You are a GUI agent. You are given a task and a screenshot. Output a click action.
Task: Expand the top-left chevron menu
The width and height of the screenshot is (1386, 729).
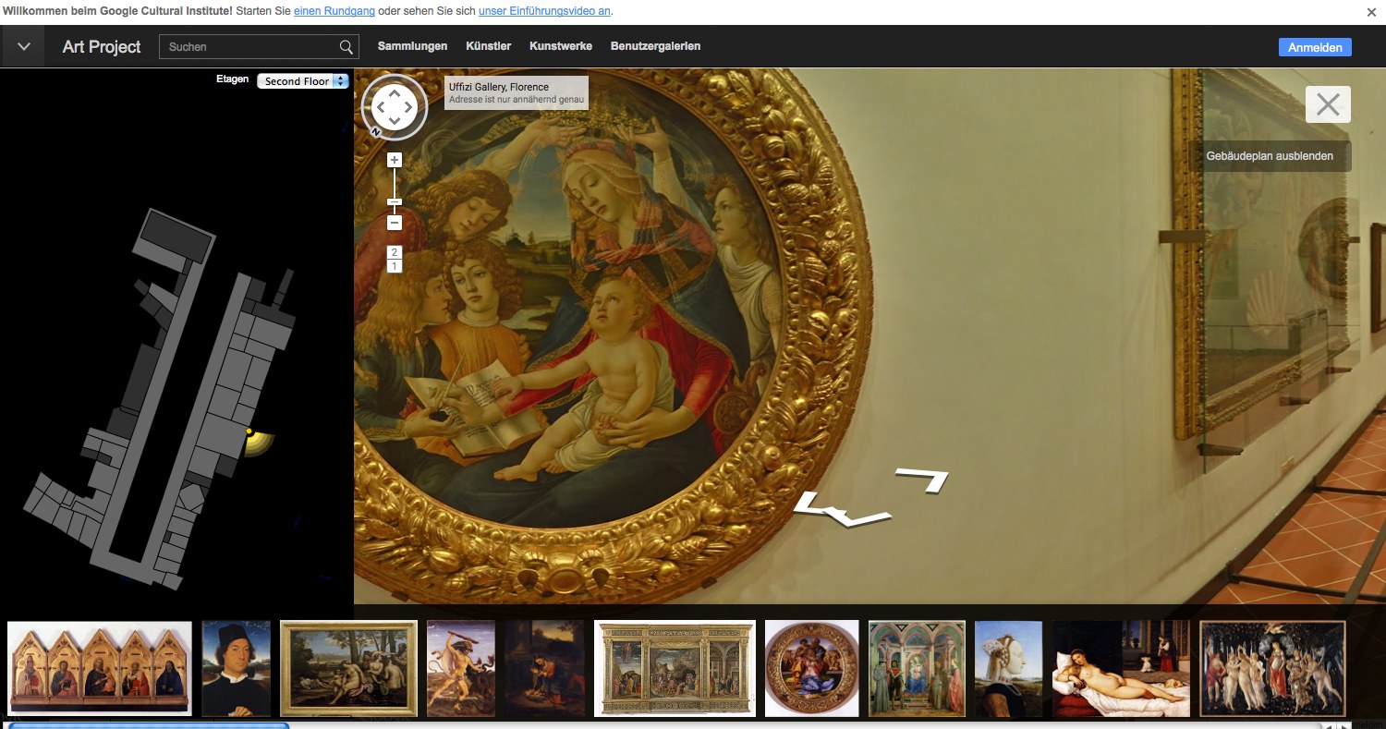[24, 46]
